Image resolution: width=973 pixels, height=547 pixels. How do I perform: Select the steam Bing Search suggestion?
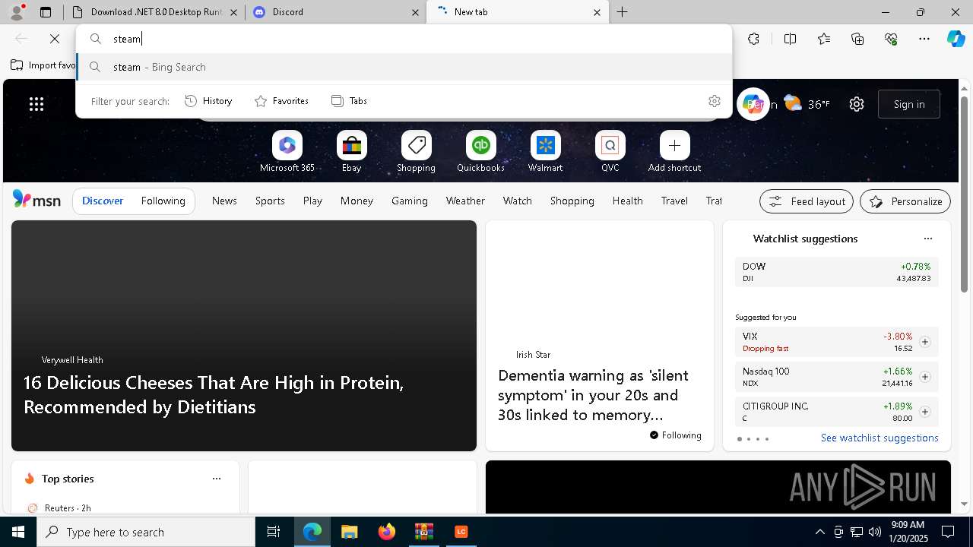404,67
